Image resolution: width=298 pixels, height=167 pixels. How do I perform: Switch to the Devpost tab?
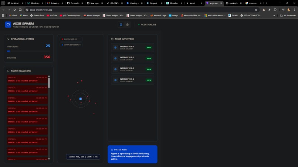tap(153, 3)
